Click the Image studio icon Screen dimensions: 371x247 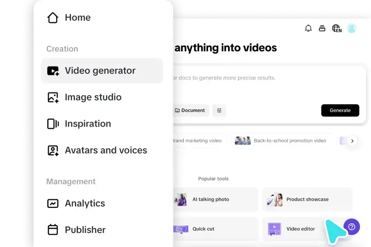(53, 97)
